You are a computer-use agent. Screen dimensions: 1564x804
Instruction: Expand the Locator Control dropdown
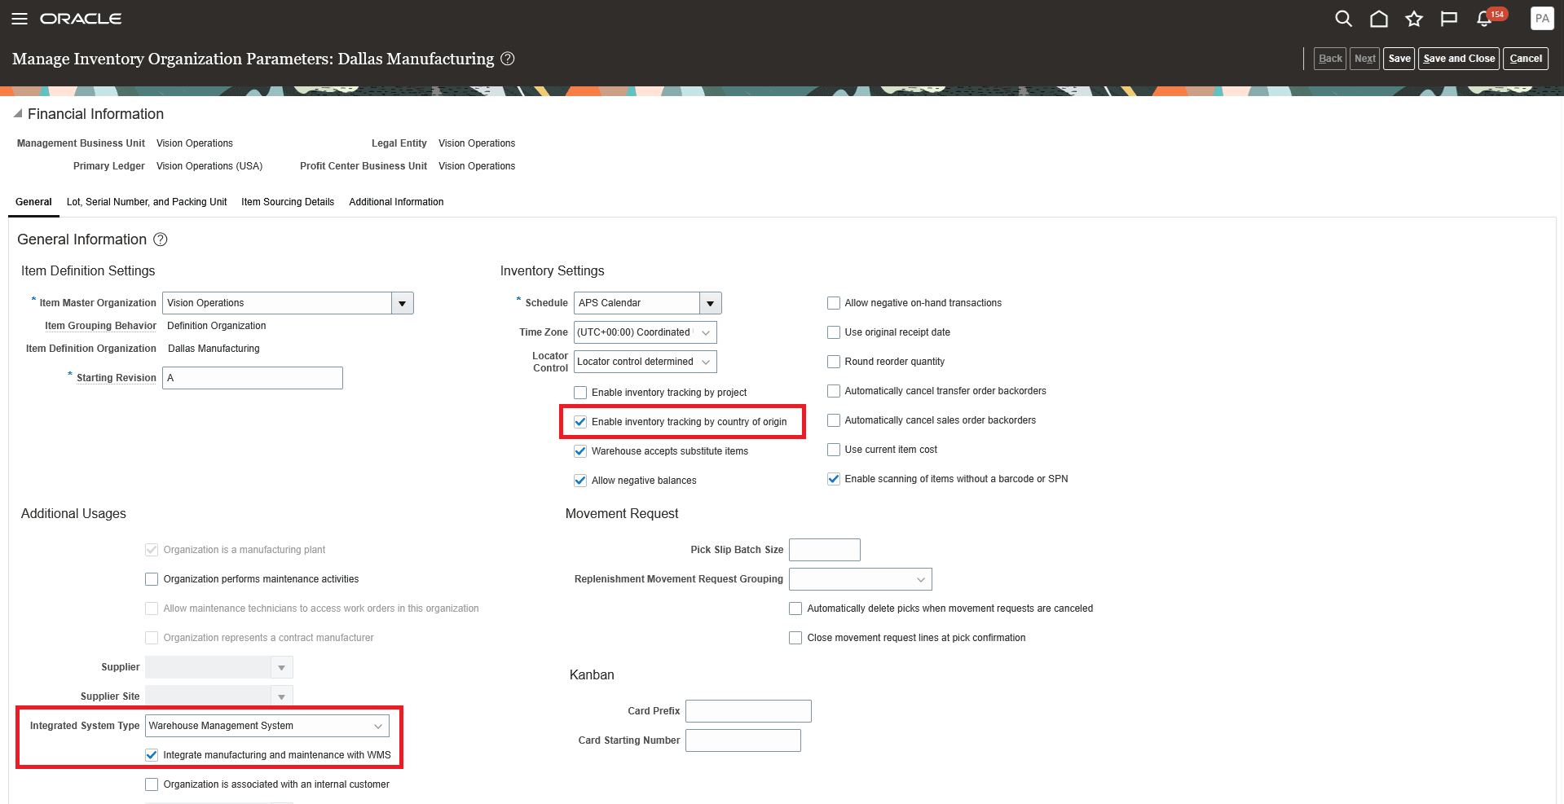point(706,362)
